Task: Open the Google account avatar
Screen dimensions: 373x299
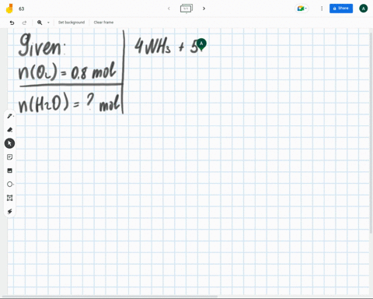Action: (364, 9)
